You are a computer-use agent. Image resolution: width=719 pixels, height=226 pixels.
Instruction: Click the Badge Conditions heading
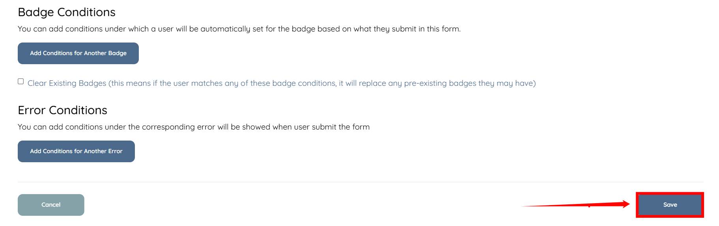pos(67,12)
